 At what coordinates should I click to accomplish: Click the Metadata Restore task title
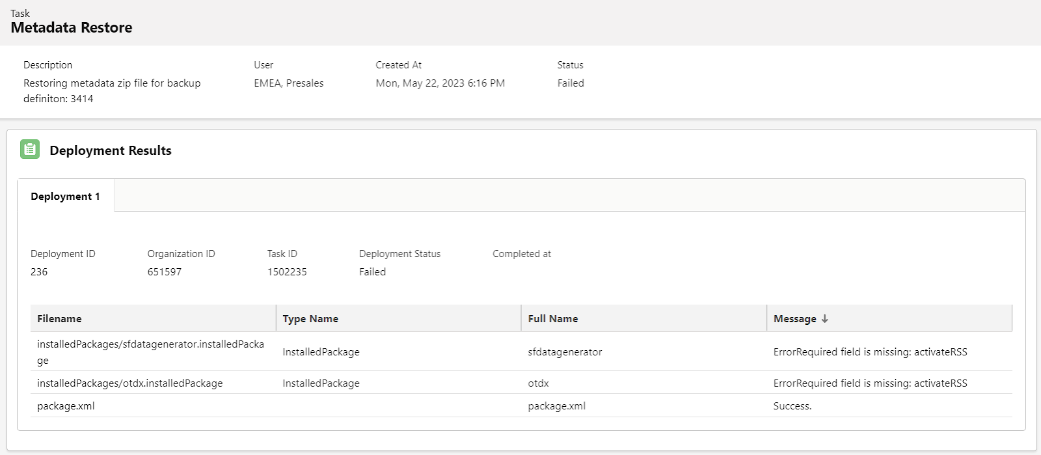pos(72,28)
